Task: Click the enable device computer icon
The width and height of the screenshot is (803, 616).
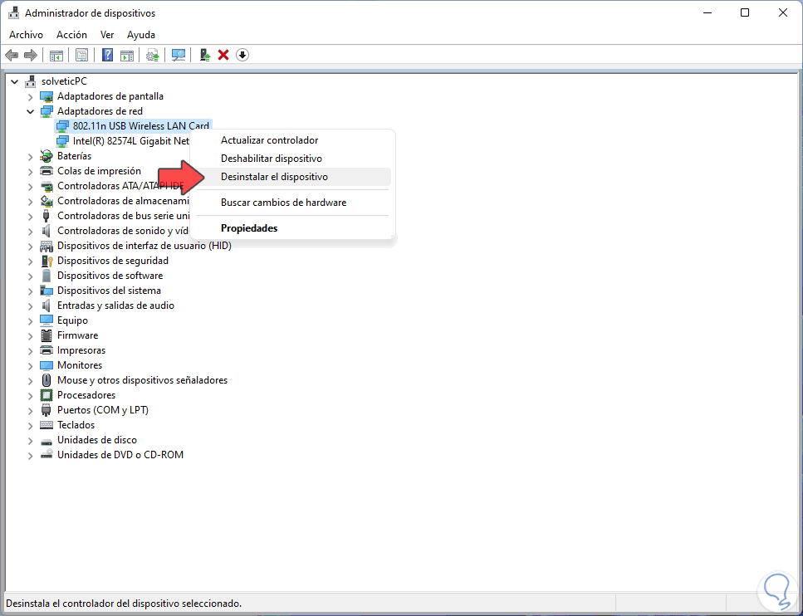Action: pyautogui.click(x=205, y=55)
